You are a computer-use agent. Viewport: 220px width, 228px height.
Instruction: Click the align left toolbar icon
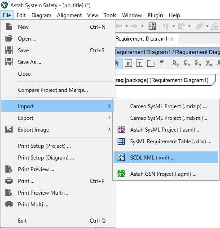pos(181,26)
